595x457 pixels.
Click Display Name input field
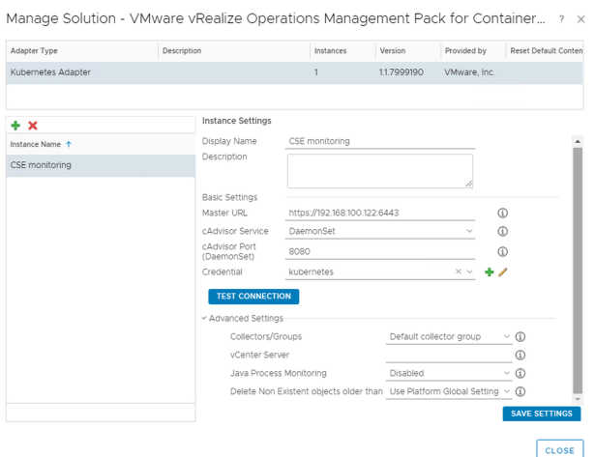coord(380,141)
